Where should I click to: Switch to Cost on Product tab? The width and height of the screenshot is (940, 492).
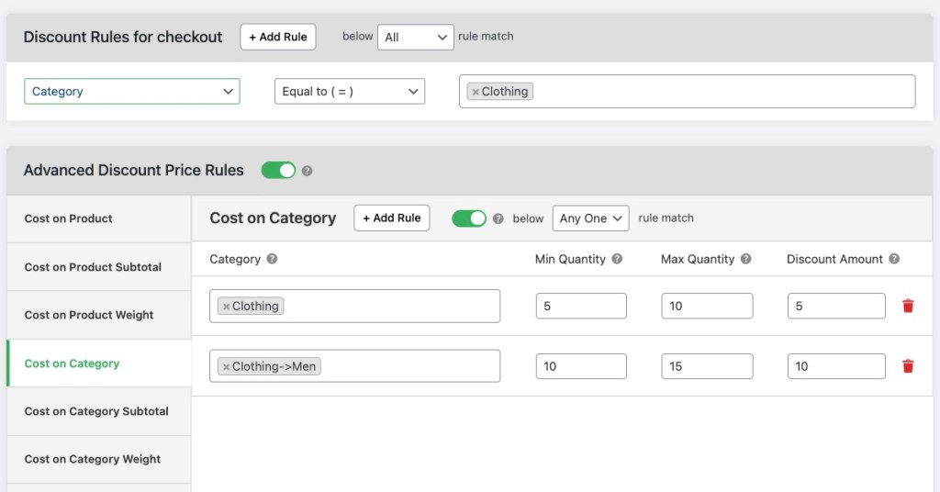(69, 219)
